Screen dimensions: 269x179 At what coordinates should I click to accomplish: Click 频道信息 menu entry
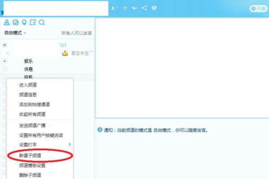coord(28,94)
